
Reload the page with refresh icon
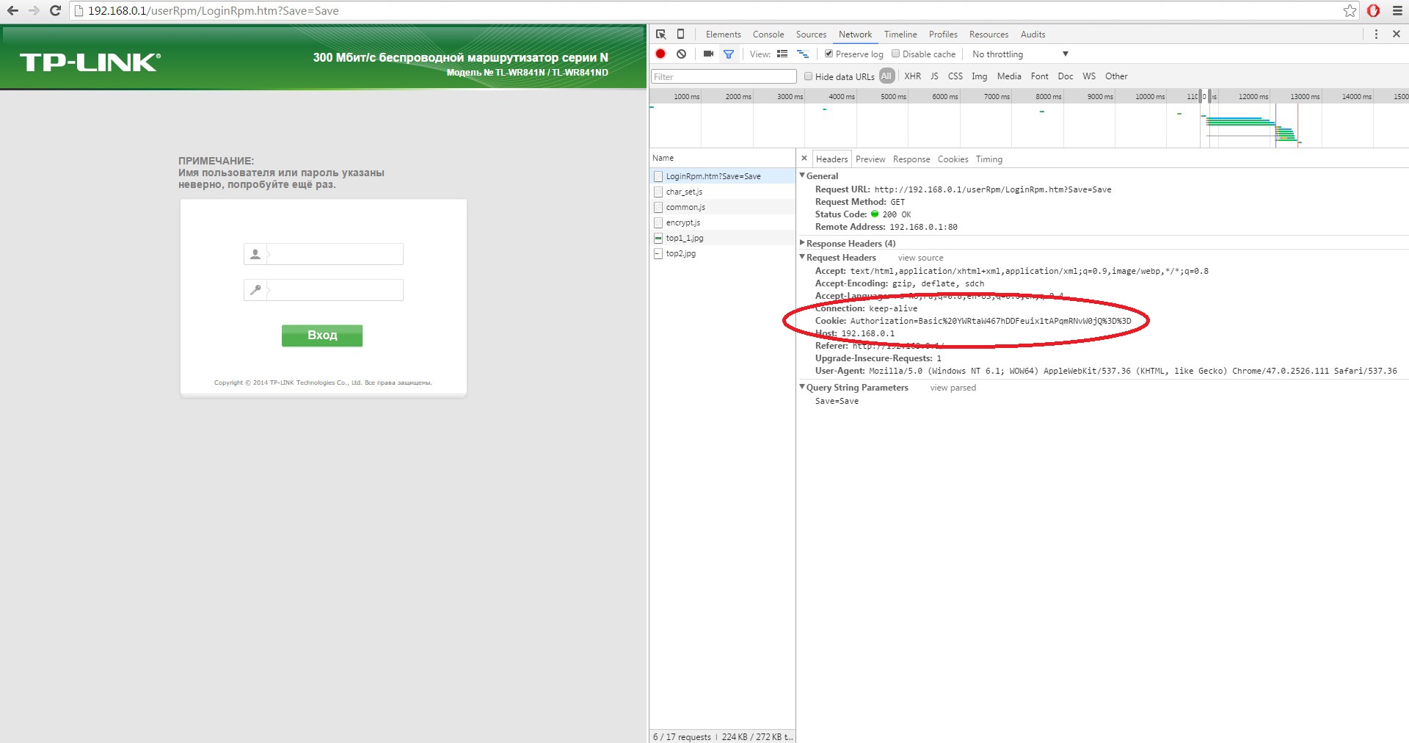coord(55,11)
